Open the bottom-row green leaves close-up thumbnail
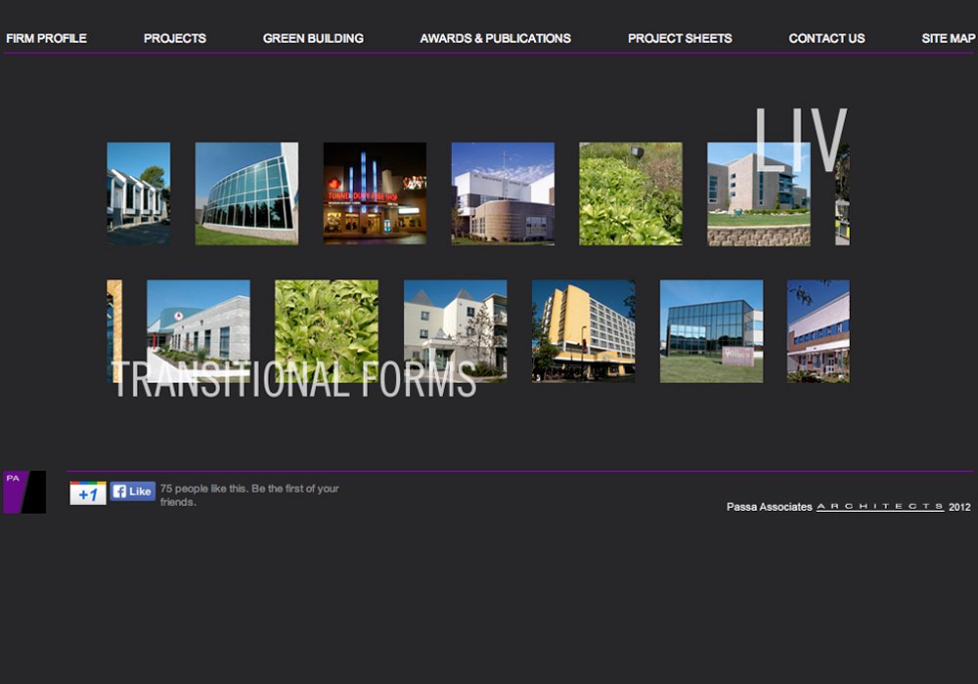Screen dimensions: 978x684 (326, 331)
